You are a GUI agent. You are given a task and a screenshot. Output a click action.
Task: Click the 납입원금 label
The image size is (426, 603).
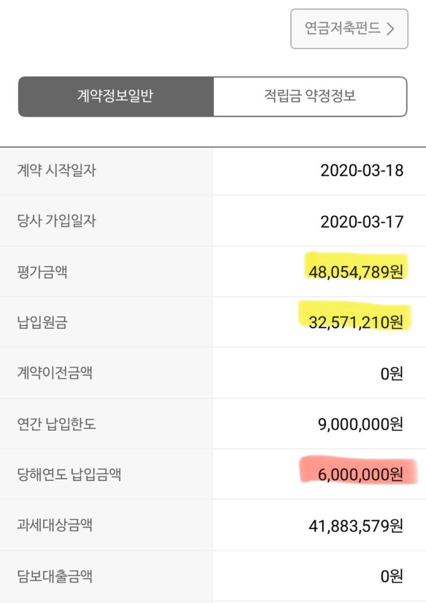click(42, 322)
